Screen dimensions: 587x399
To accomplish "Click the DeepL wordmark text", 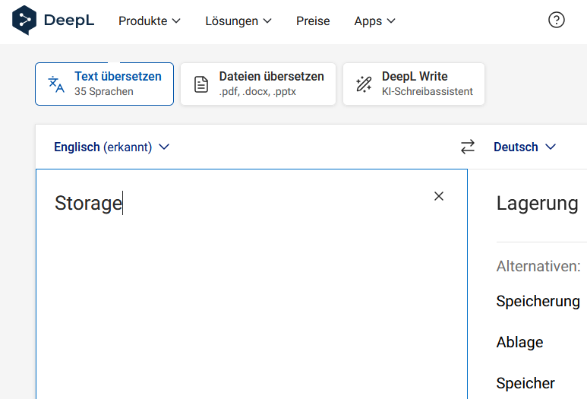I will pyautogui.click(x=69, y=21).
